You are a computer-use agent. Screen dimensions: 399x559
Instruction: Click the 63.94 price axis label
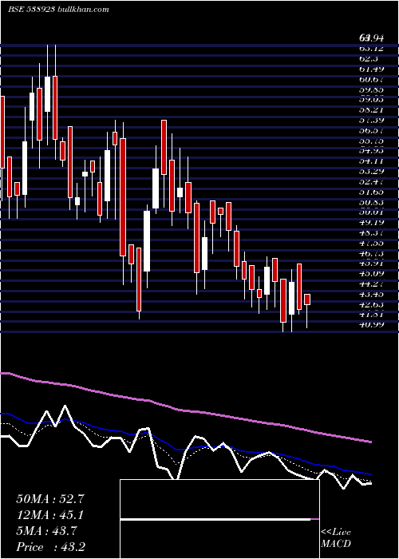[371, 38]
